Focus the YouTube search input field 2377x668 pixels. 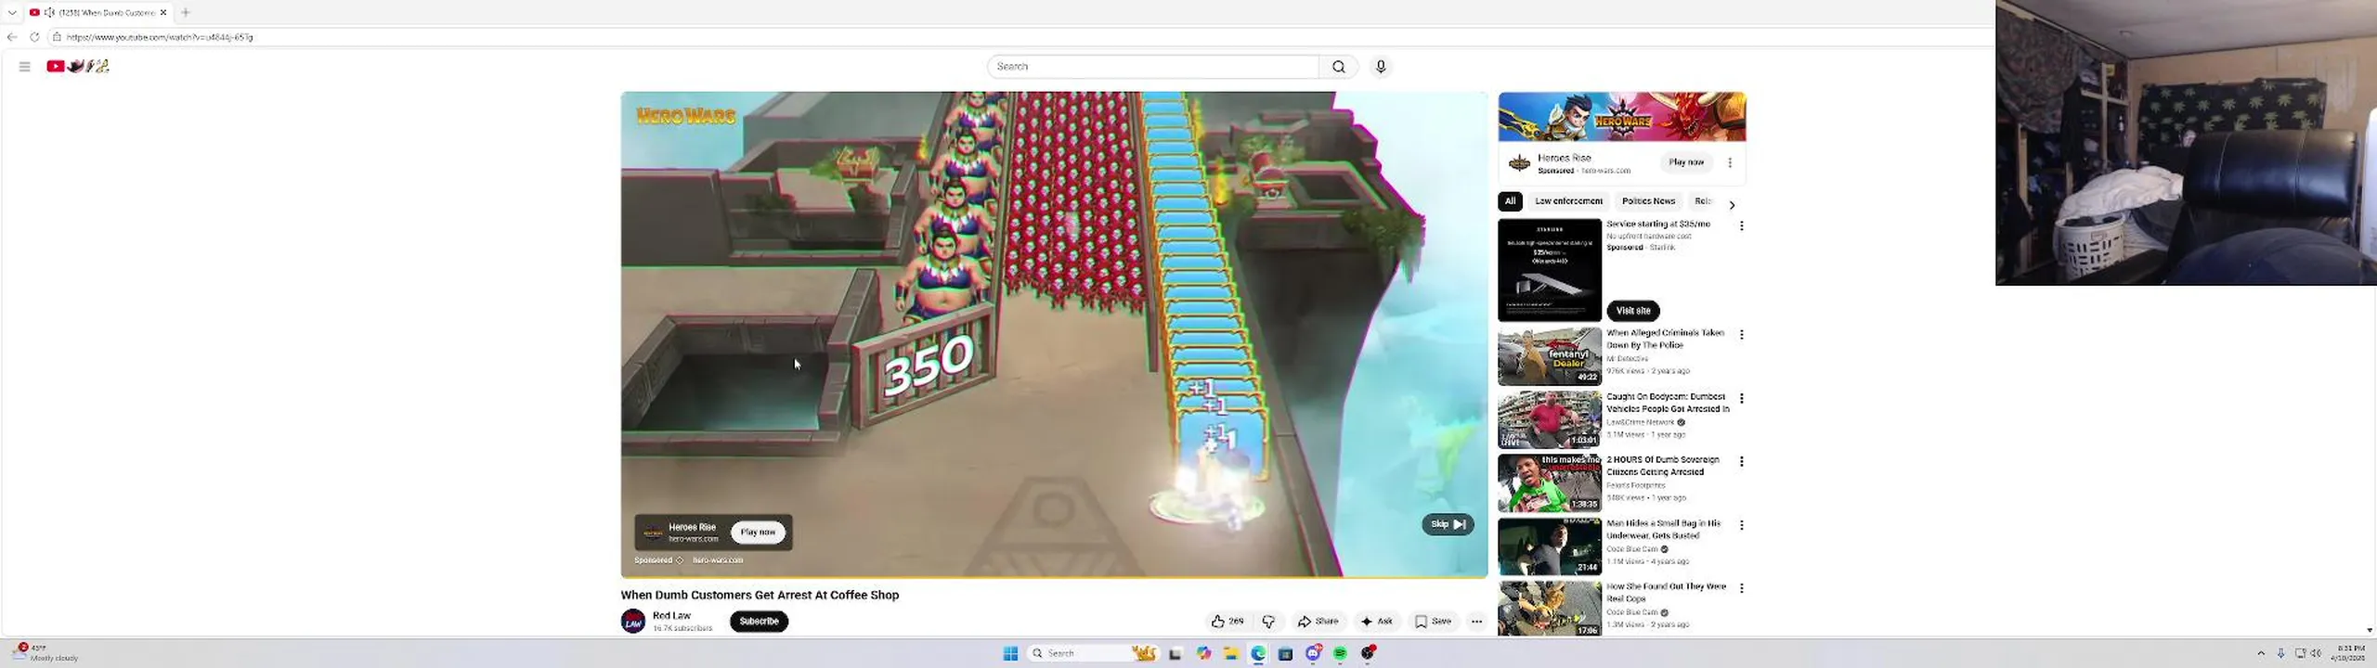coord(1153,67)
